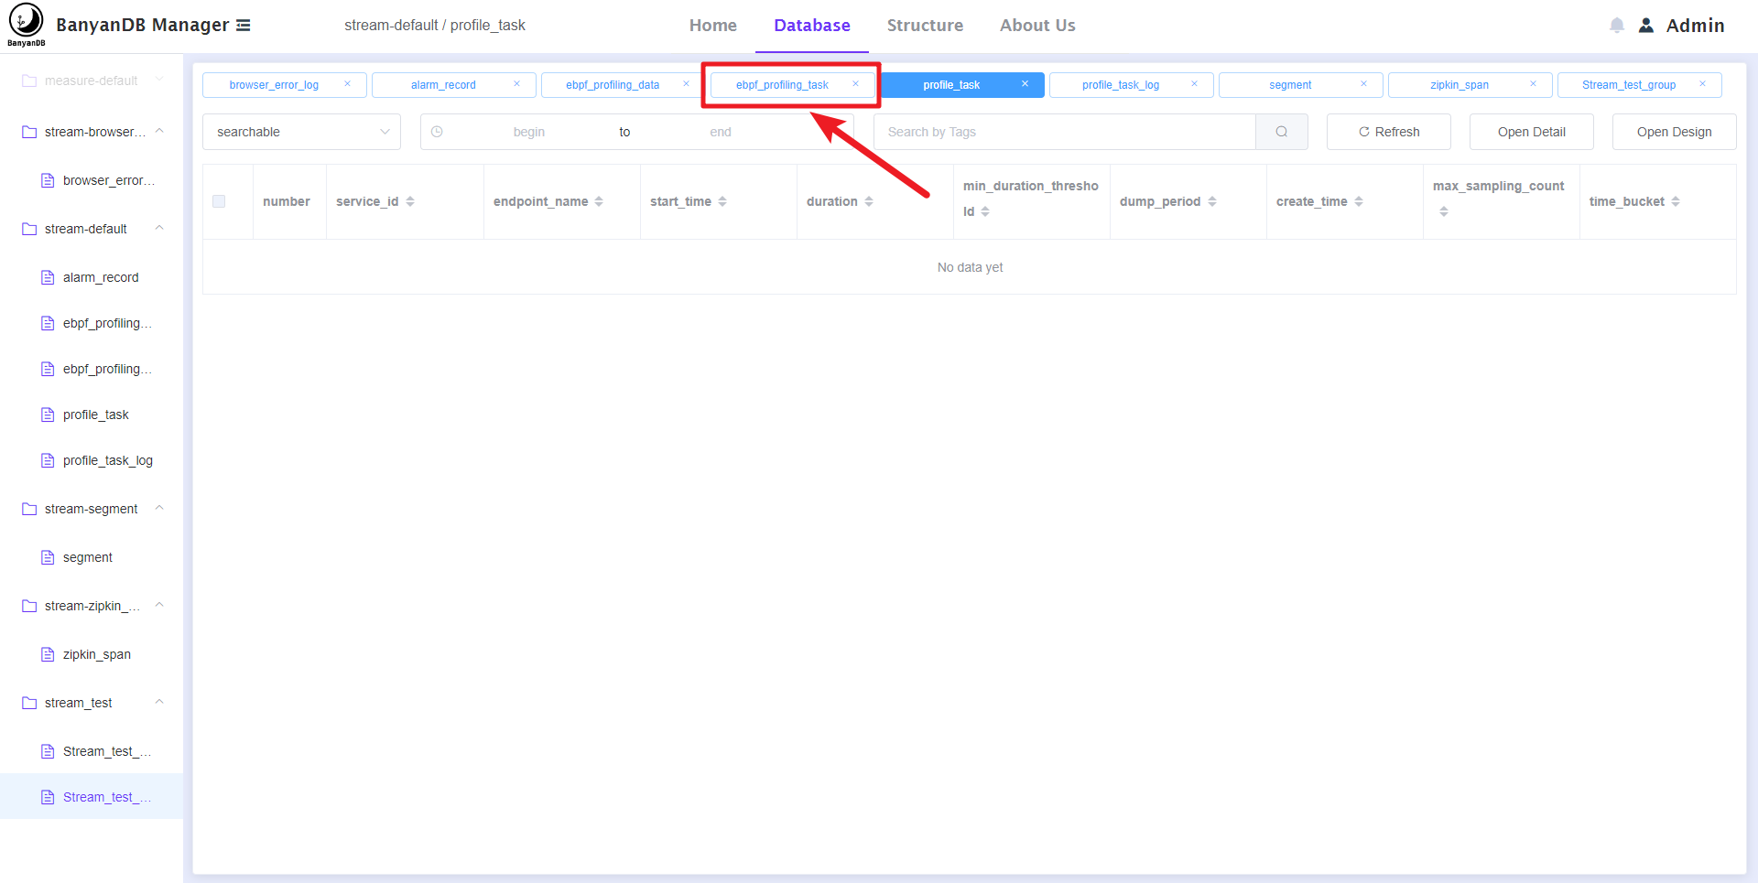Close the active profile_task tab

[x=1025, y=84]
